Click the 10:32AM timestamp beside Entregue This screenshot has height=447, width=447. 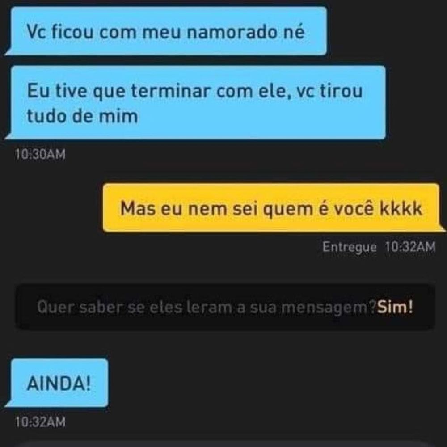410,247
